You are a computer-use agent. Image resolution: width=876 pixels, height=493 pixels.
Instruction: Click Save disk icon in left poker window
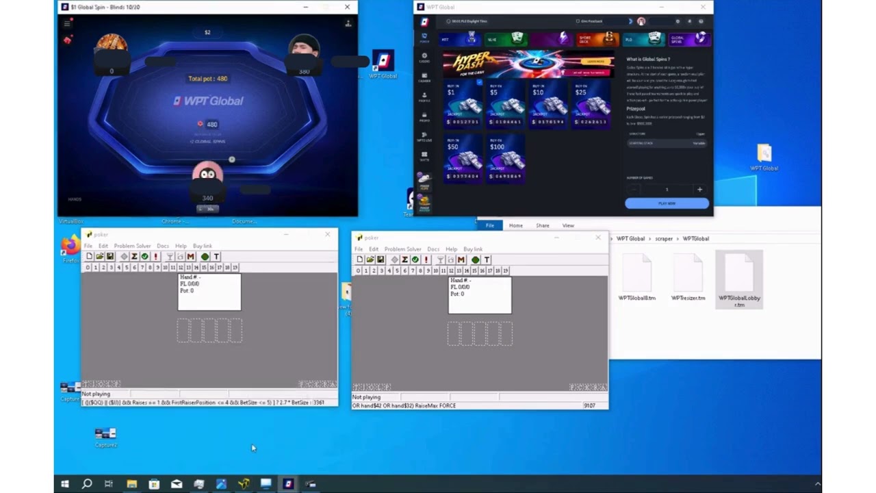[x=109, y=257]
